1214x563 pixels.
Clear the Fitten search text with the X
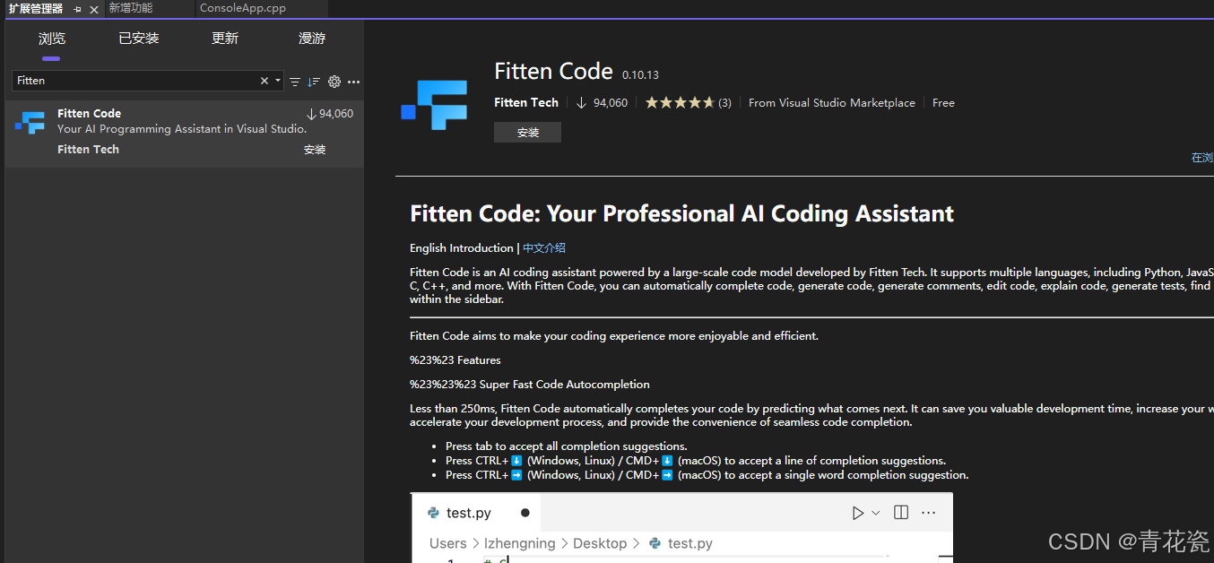[x=264, y=80]
